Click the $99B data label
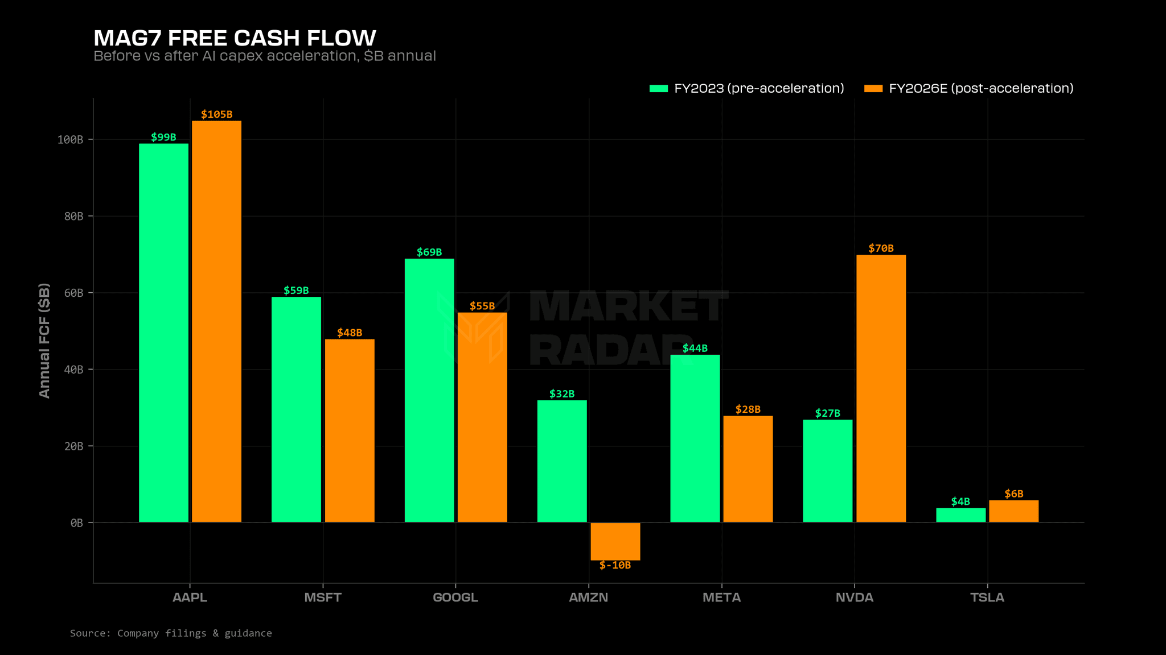Screen dimensions: 1166x655 [x=163, y=137]
